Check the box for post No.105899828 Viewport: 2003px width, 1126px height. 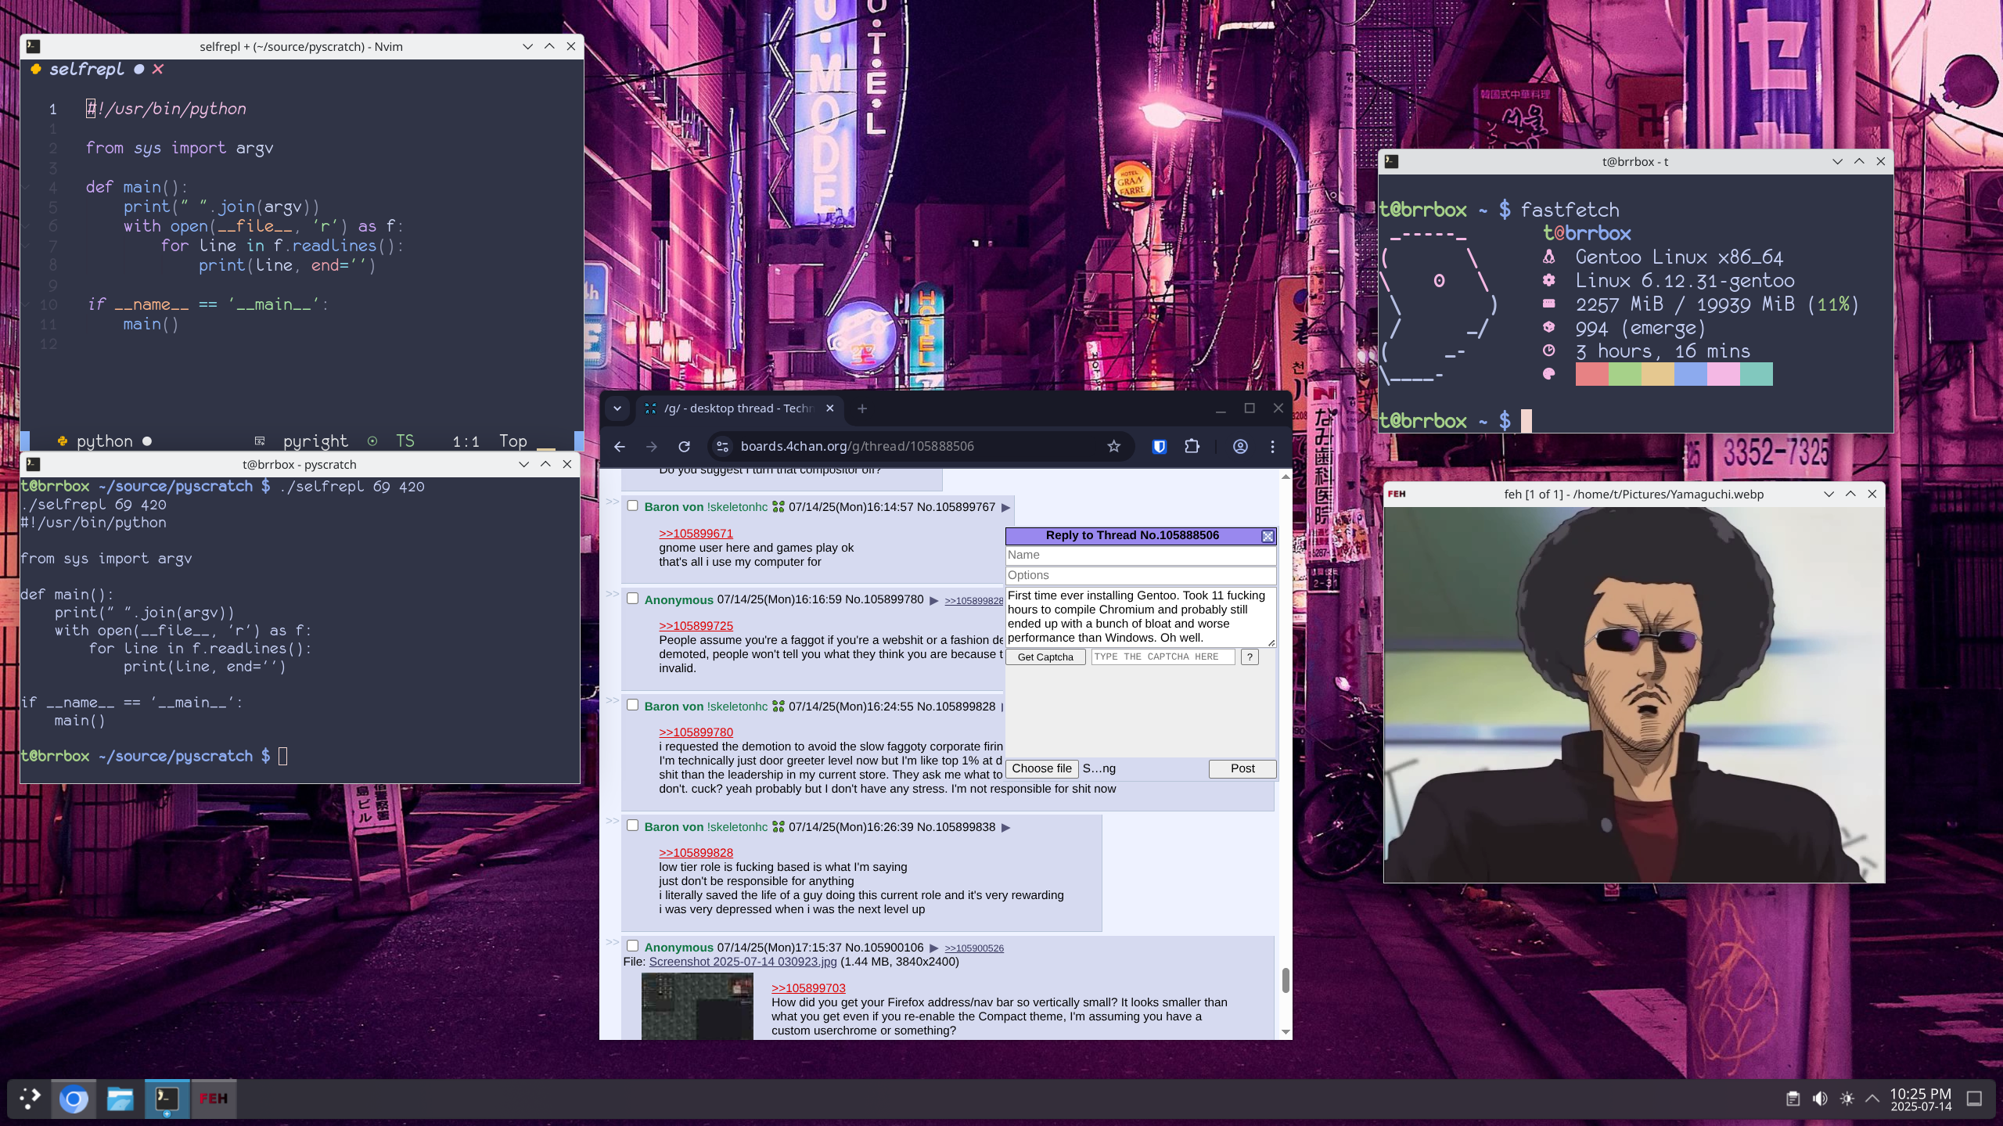(x=632, y=704)
